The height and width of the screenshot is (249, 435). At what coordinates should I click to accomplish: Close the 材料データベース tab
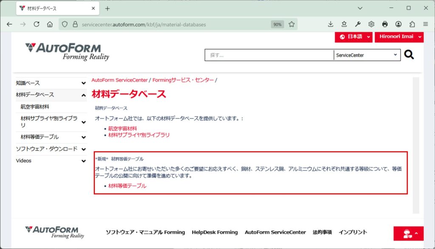pyautogui.click(x=93, y=8)
